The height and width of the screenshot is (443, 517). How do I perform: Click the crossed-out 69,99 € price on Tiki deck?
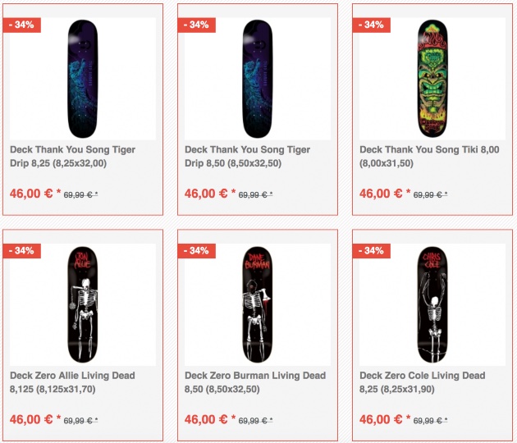coord(430,195)
